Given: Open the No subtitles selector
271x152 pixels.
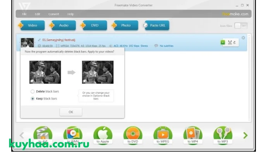Looking at the screenshot, I should point(164,46).
